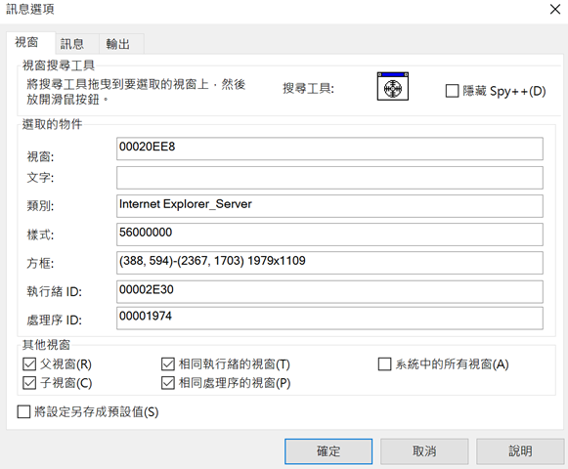This screenshot has height=469, width=568.
Task: Click the 搜尋工具: label
Action: point(308,88)
